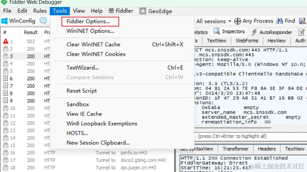Select session 11 lock icon
The width and height of the screenshot is (307, 172).
click(6, 115)
